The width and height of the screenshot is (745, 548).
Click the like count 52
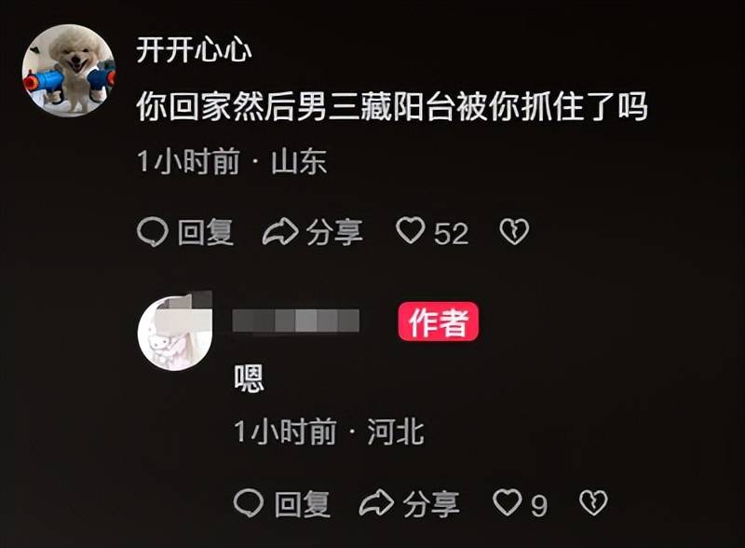click(452, 233)
